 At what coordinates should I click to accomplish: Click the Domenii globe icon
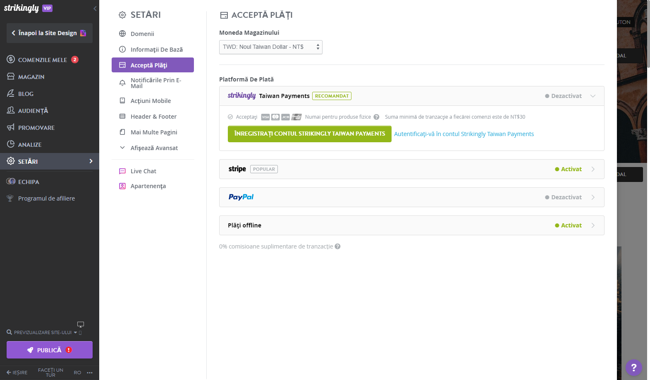(122, 33)
